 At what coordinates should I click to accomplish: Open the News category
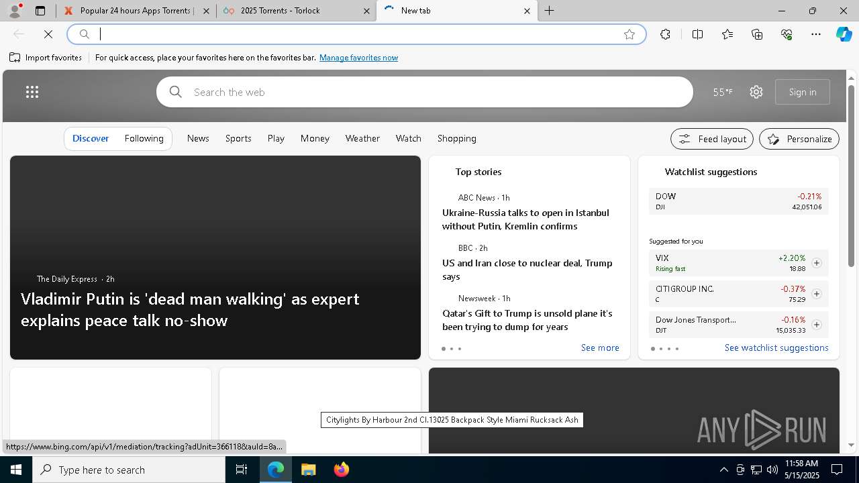point(198,138)
